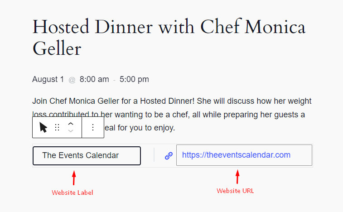Click the "The Events Calendar" label field
Image resolution: width=343 pixels, height=212 pixels.
pyautogui.click(x=87, y=155)
